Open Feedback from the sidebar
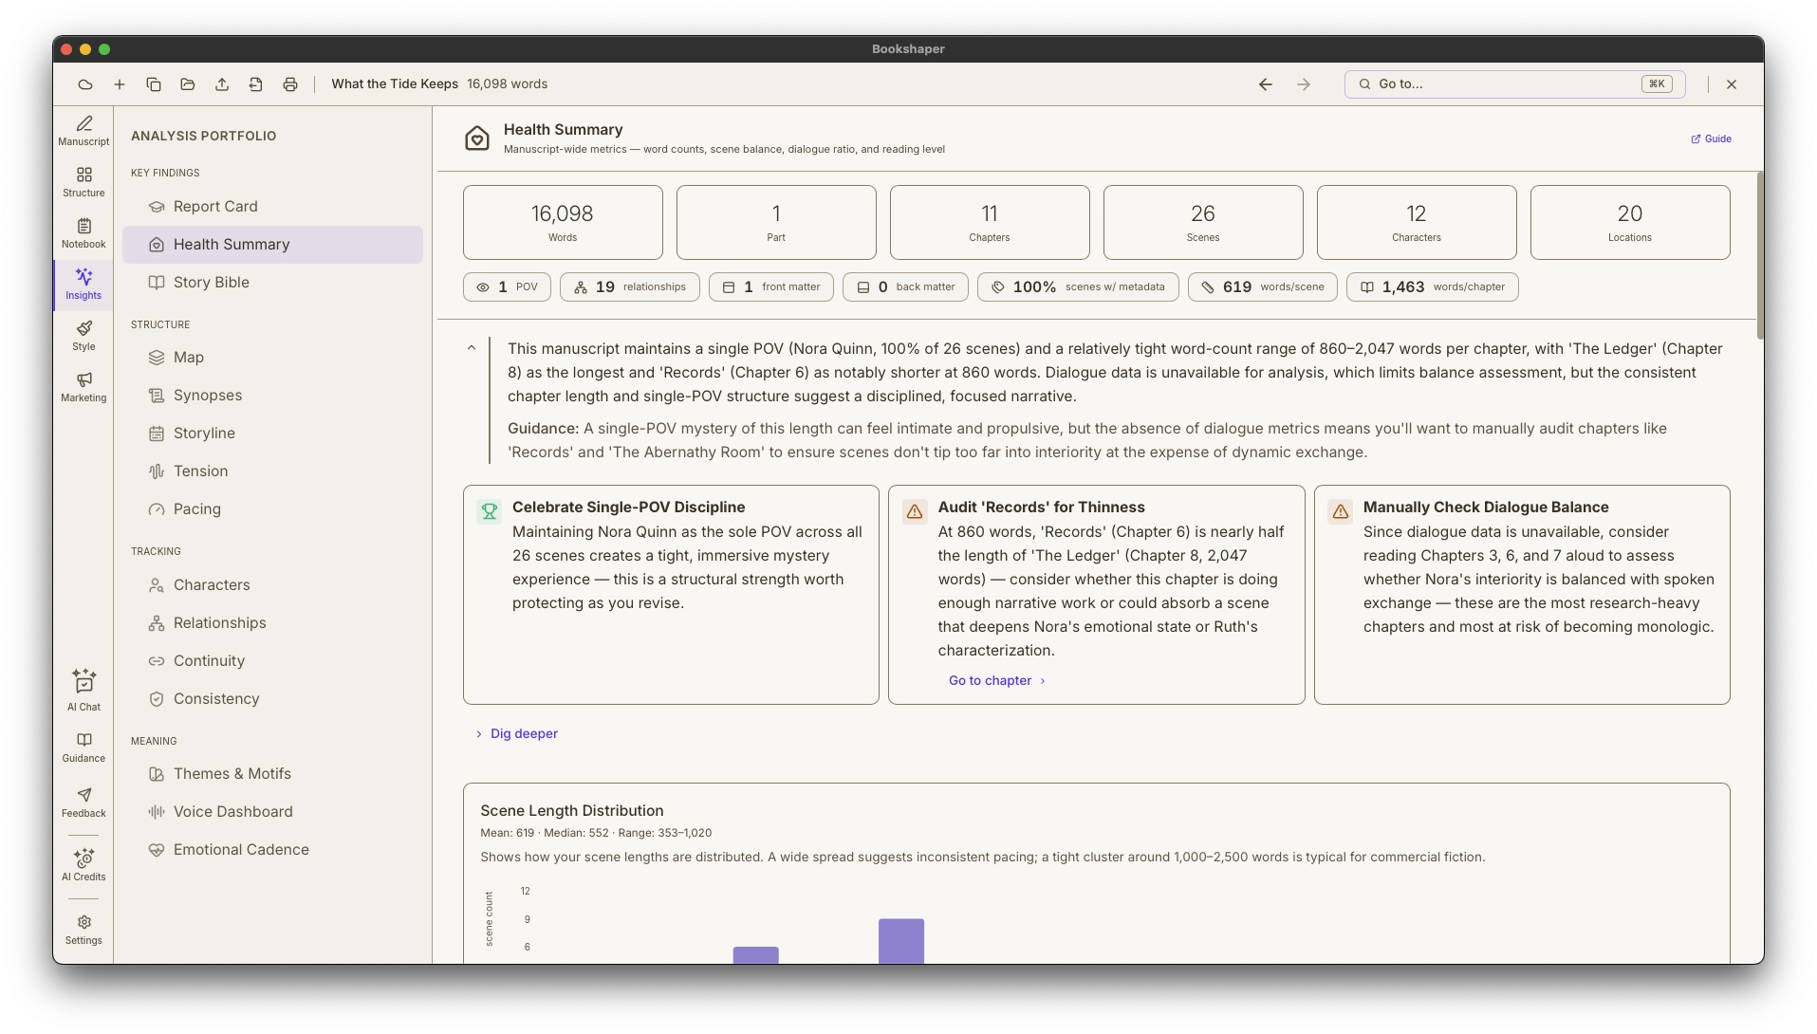1817x1034 pixels. click(83, 803)
